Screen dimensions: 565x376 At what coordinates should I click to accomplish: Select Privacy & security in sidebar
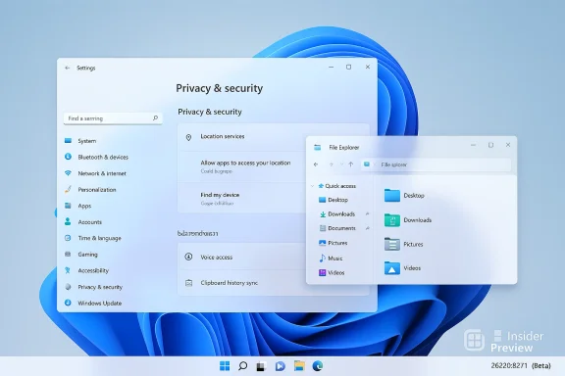[93, 287]
